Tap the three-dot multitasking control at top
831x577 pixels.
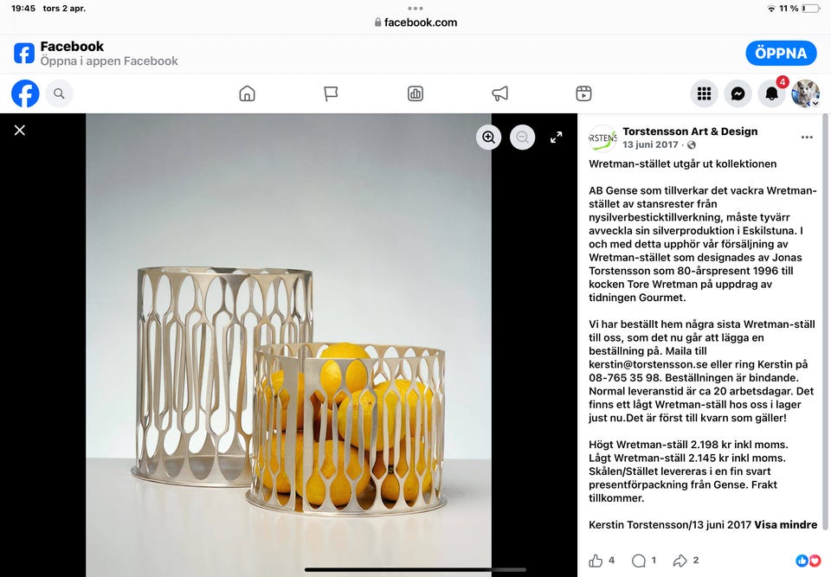coord(415,8)
